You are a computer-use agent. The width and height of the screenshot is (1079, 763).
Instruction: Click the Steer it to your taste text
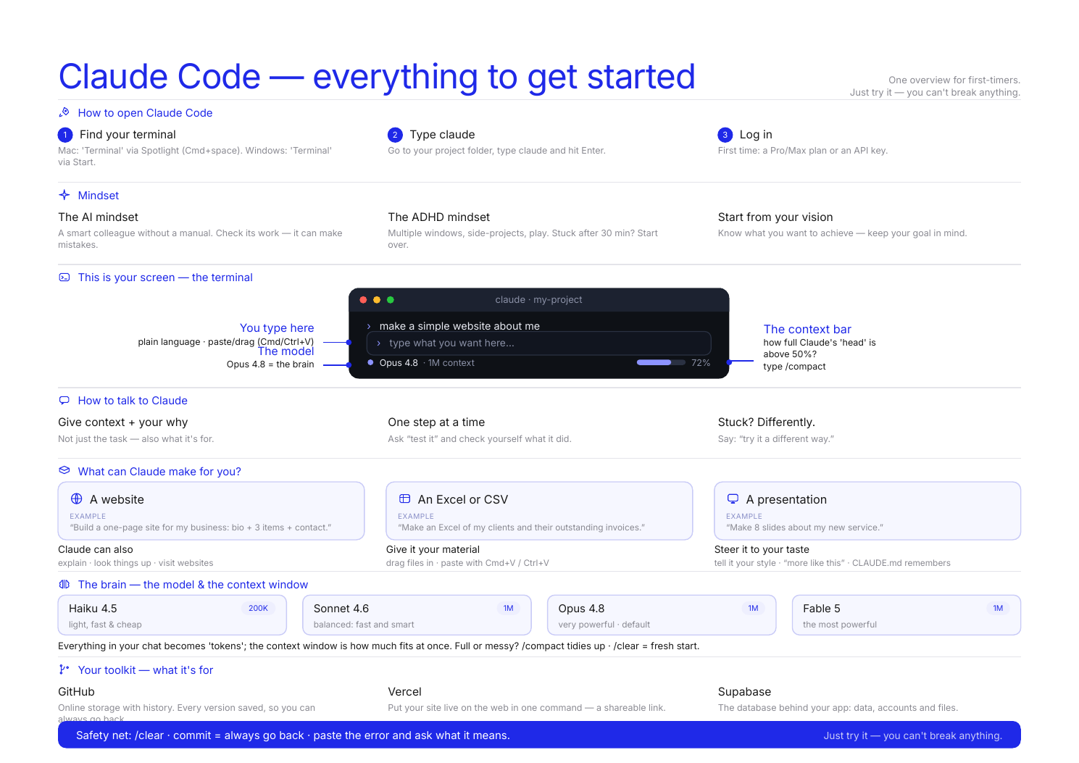(762, 550)
